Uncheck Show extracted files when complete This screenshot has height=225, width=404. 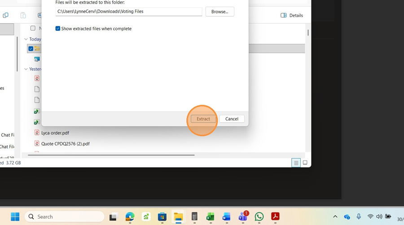pos(58,29)
